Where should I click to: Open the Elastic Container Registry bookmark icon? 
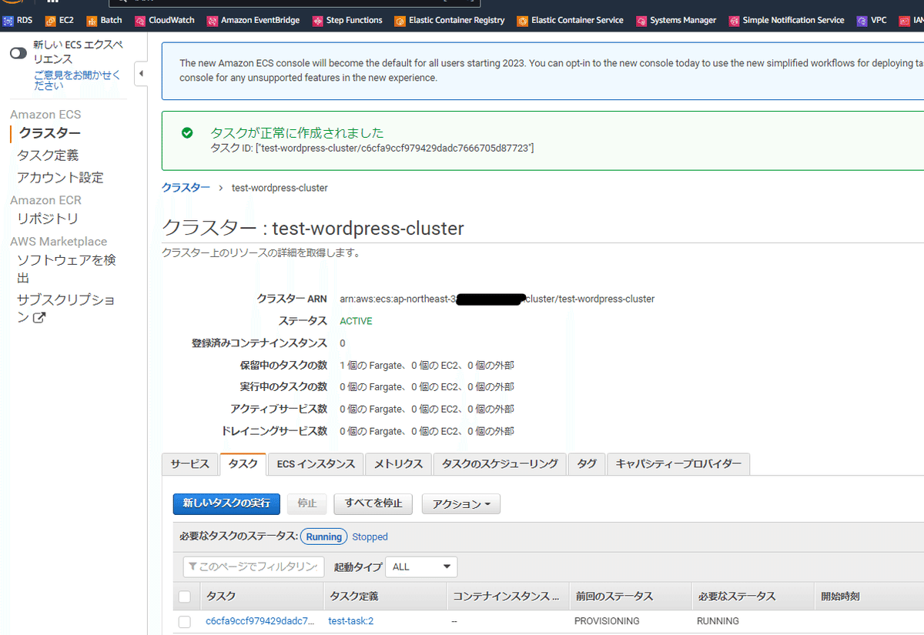pyautogui.click(x=400, y=21)
